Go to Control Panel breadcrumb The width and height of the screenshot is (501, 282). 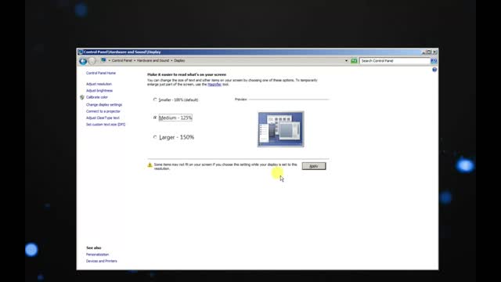[x=122, y=60]
